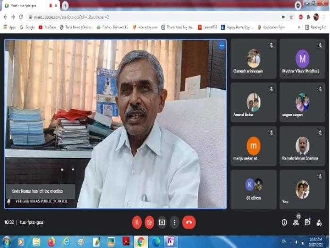This screenshot has width=330, height=248.
Task: Open the Homestay.com bookmark
Action: tap(145, 27)
